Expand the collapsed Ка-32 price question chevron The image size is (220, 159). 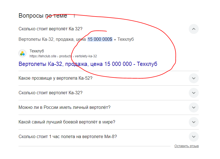pyautogui.click(x=194, y=93)
